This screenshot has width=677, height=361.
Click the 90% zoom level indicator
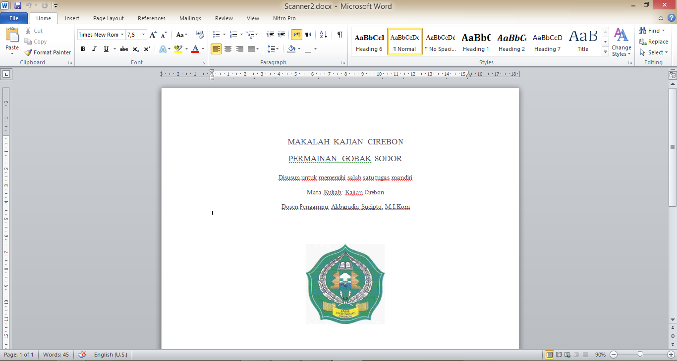click(600, 355)
